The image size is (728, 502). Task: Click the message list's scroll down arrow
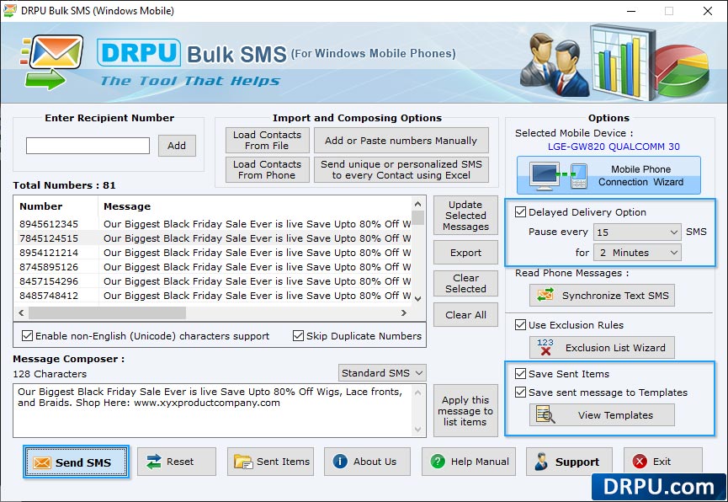pos(417,298)
